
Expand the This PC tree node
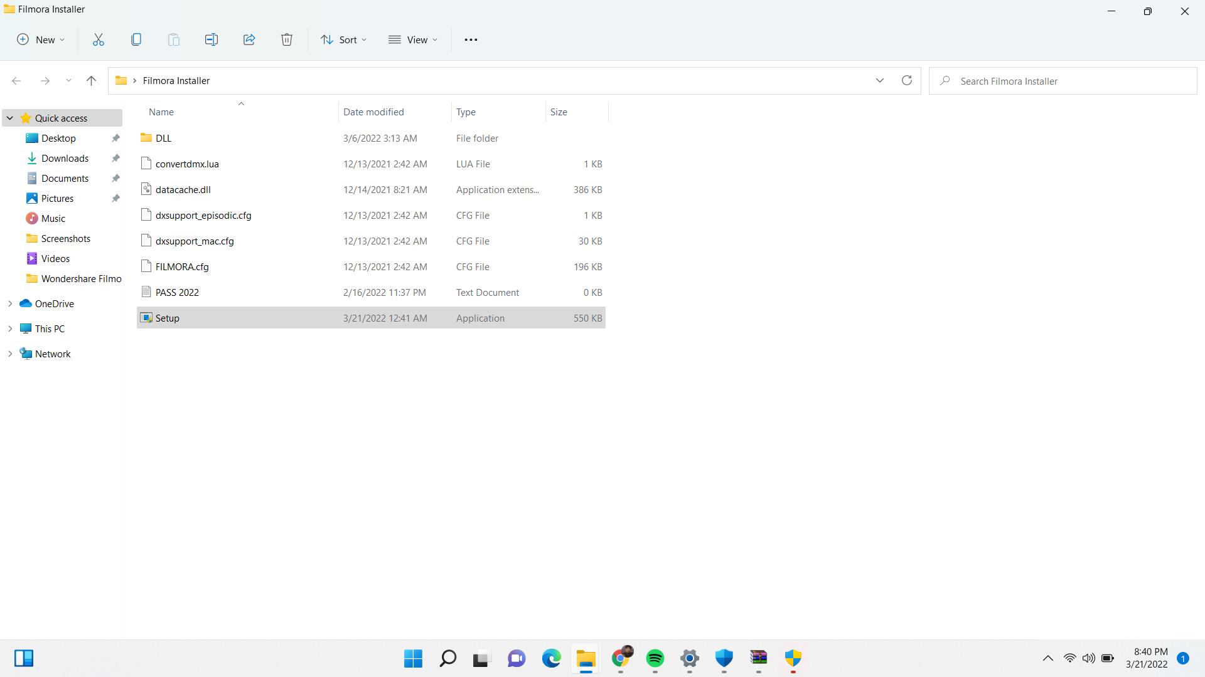(x=10, y=328)
